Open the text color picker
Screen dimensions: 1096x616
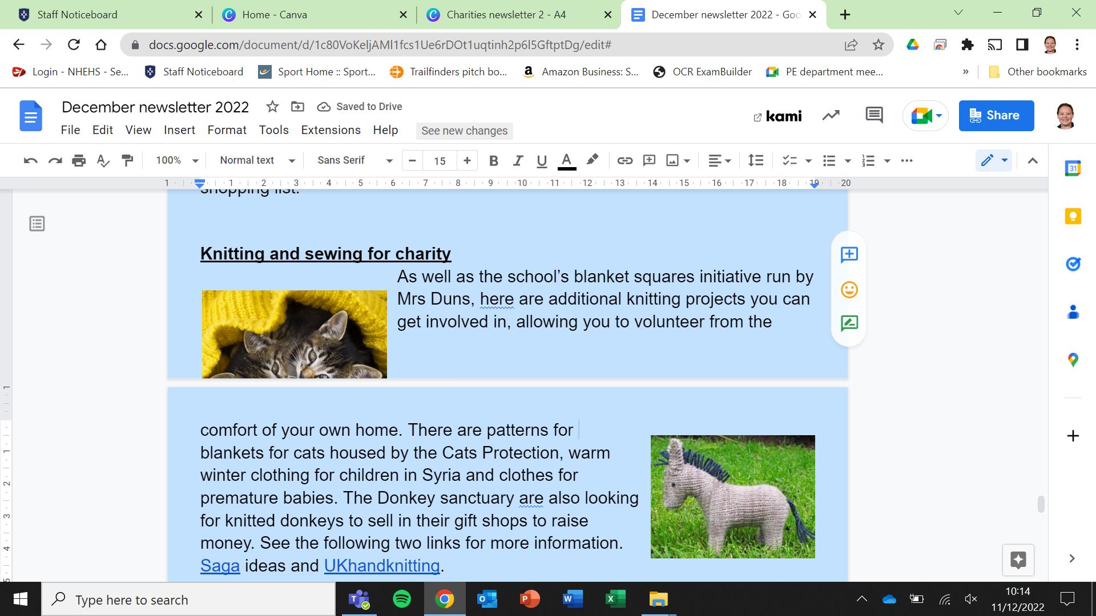[566, 161]
